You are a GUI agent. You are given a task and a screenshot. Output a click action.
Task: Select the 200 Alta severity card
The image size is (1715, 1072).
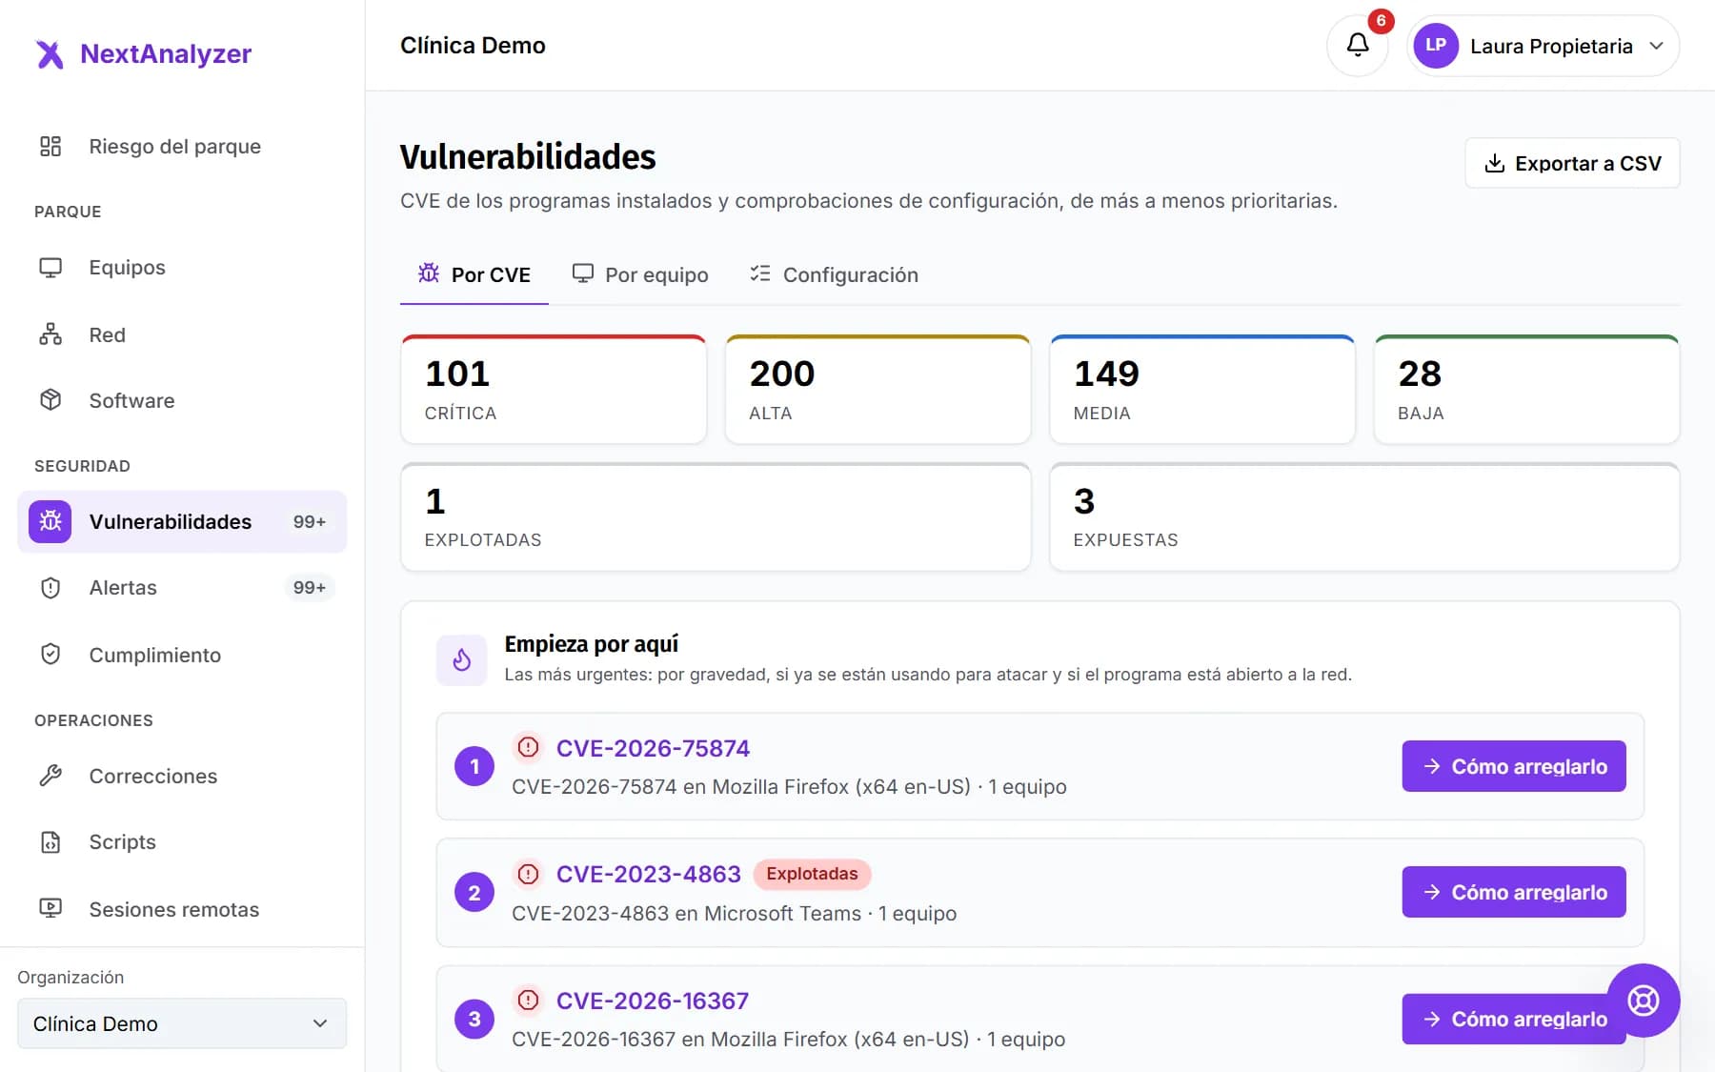pyautogui.click(x=878, y=390)
